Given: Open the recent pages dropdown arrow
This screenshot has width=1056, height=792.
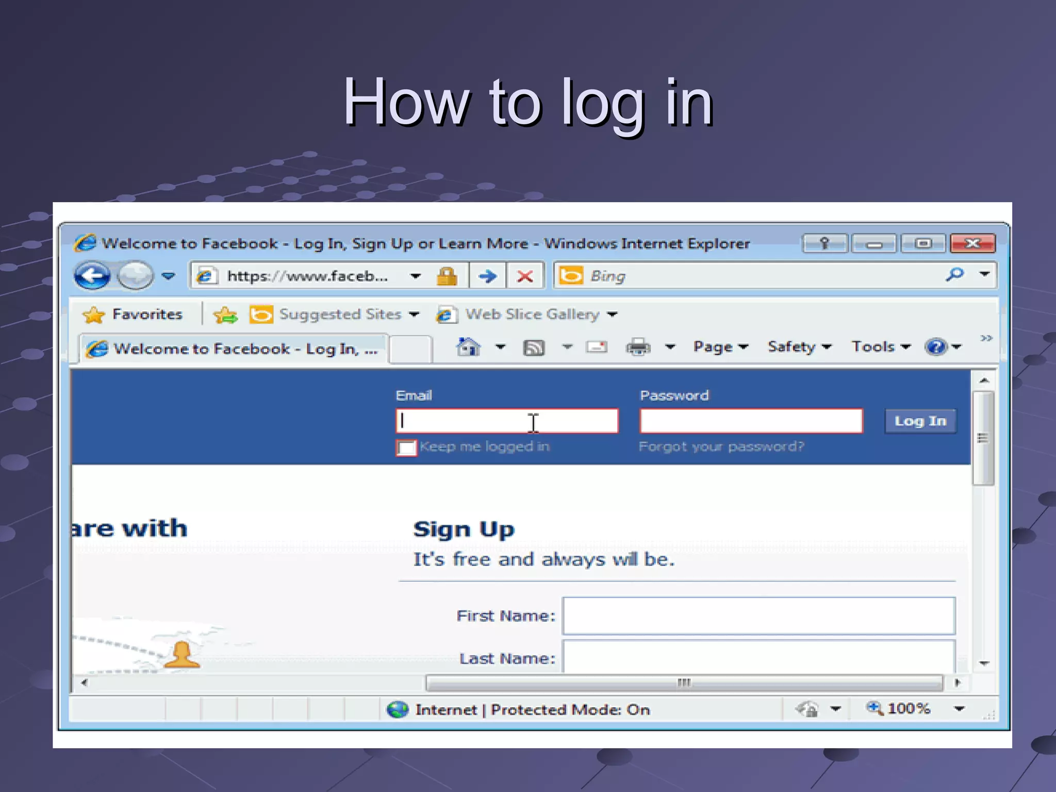Looking at the screenshot, I should (168, 276).
